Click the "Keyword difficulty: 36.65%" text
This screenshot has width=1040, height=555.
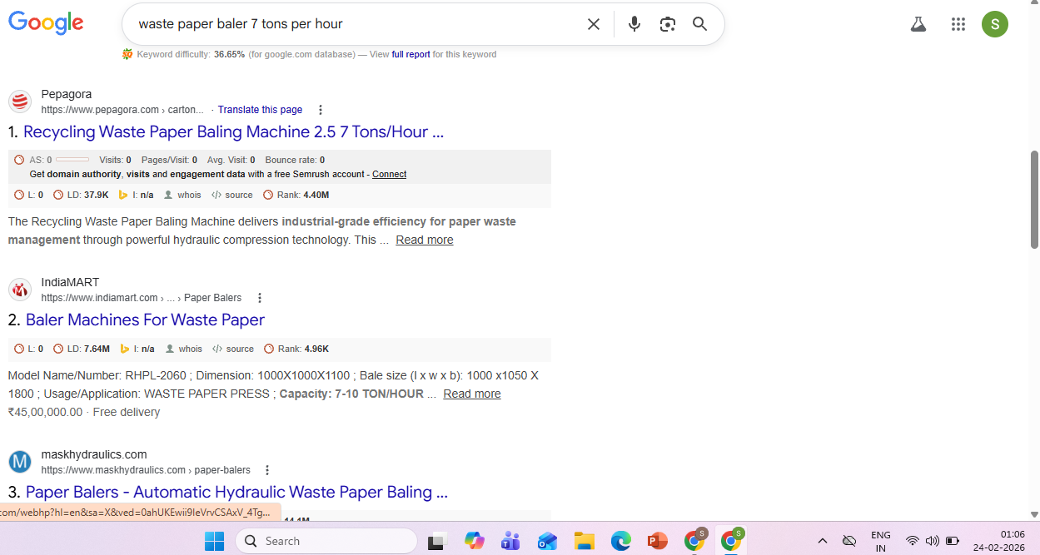191,54
